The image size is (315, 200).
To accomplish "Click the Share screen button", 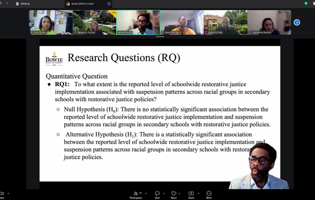I will click(x=191, y=195).
